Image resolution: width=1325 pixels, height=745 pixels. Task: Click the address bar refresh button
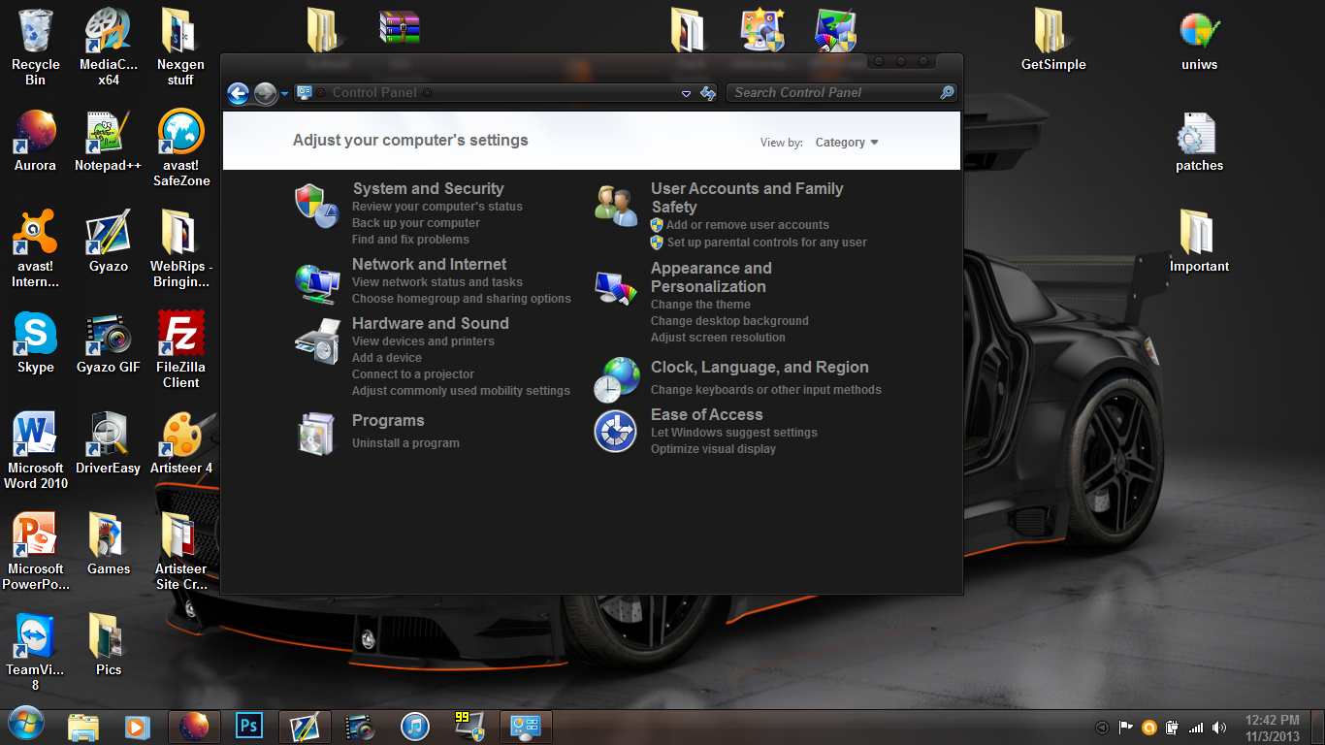click(708, 93)
